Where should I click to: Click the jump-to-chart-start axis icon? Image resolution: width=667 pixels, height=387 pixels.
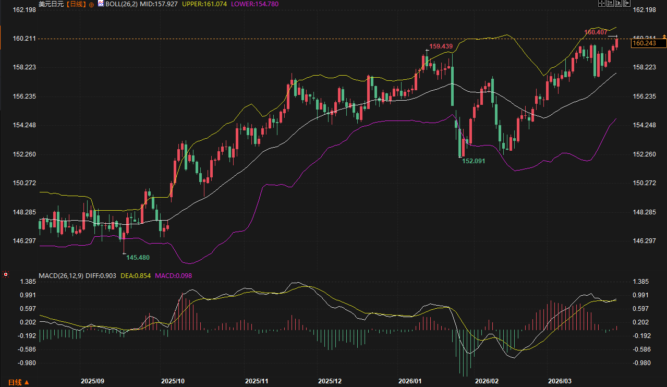click(609, 3)
